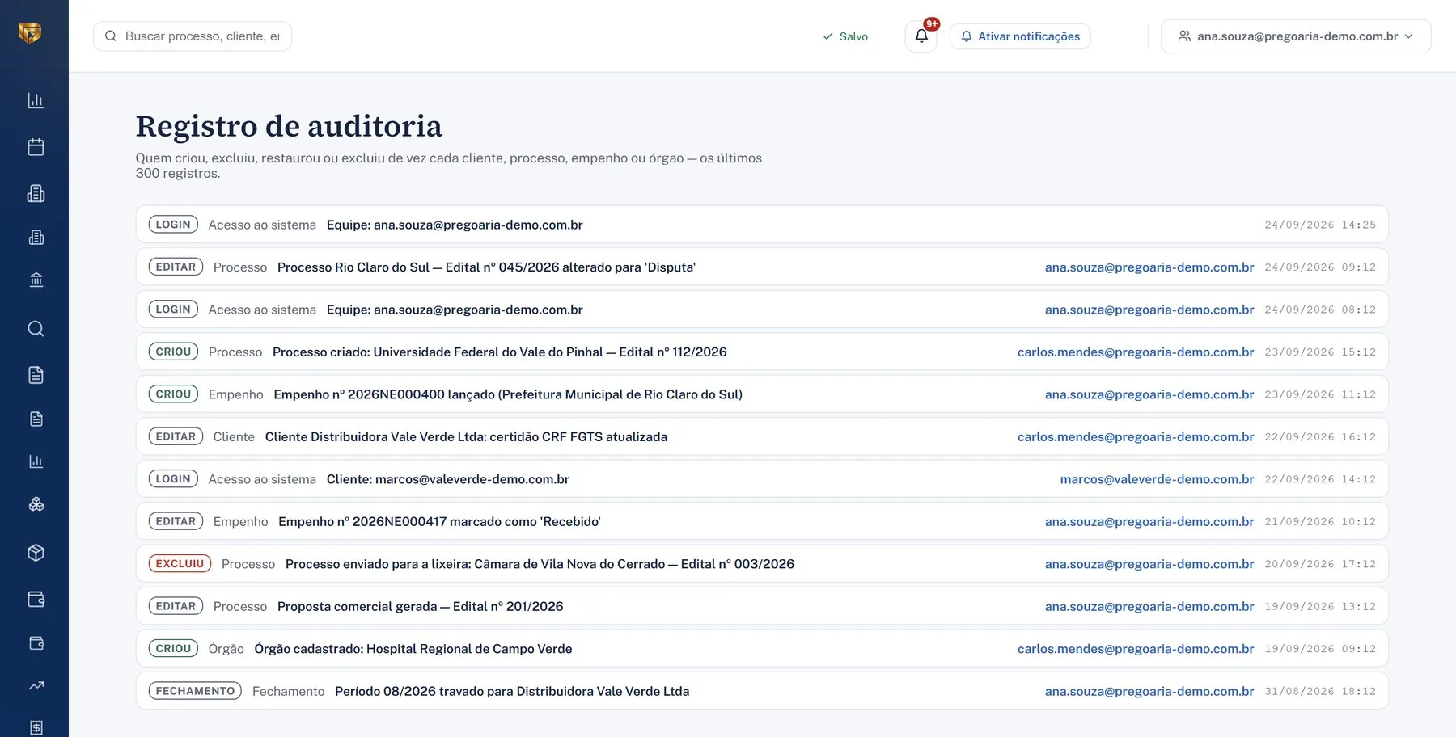Open the wallet icon directly below the package icon
Image resolution: width=1456 pixels, height=737 pixels.
[36, 599]
